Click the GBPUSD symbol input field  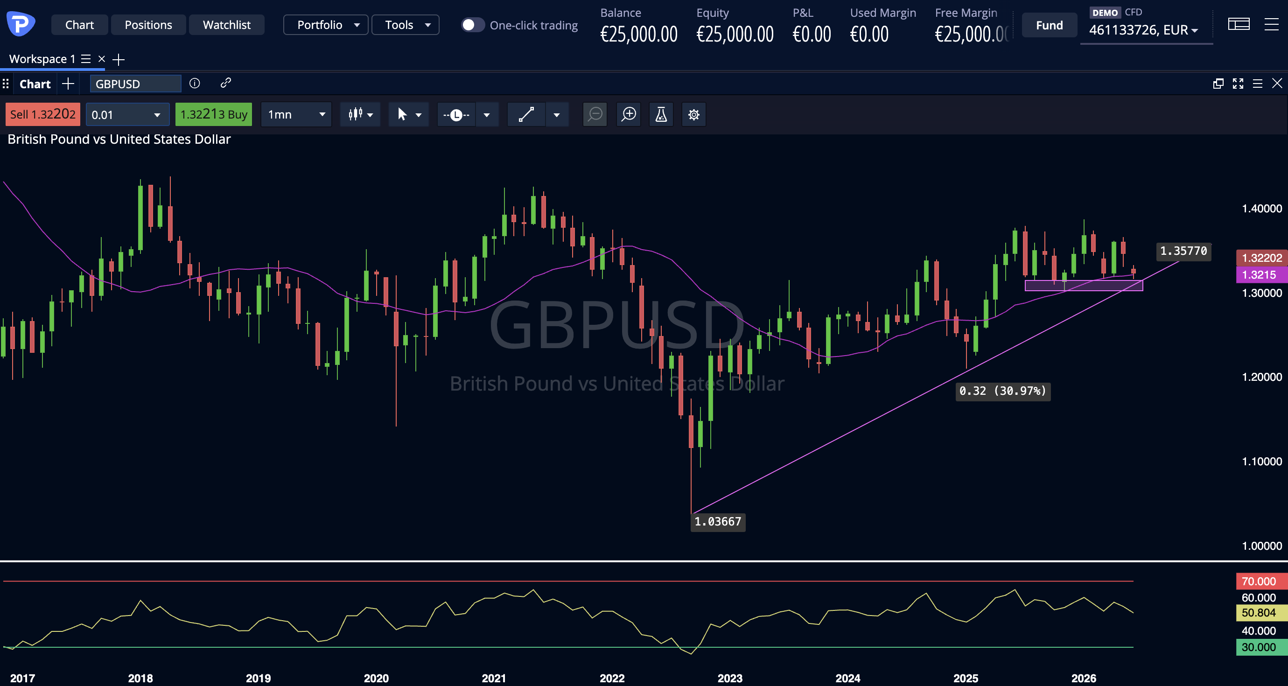[135, 84]
